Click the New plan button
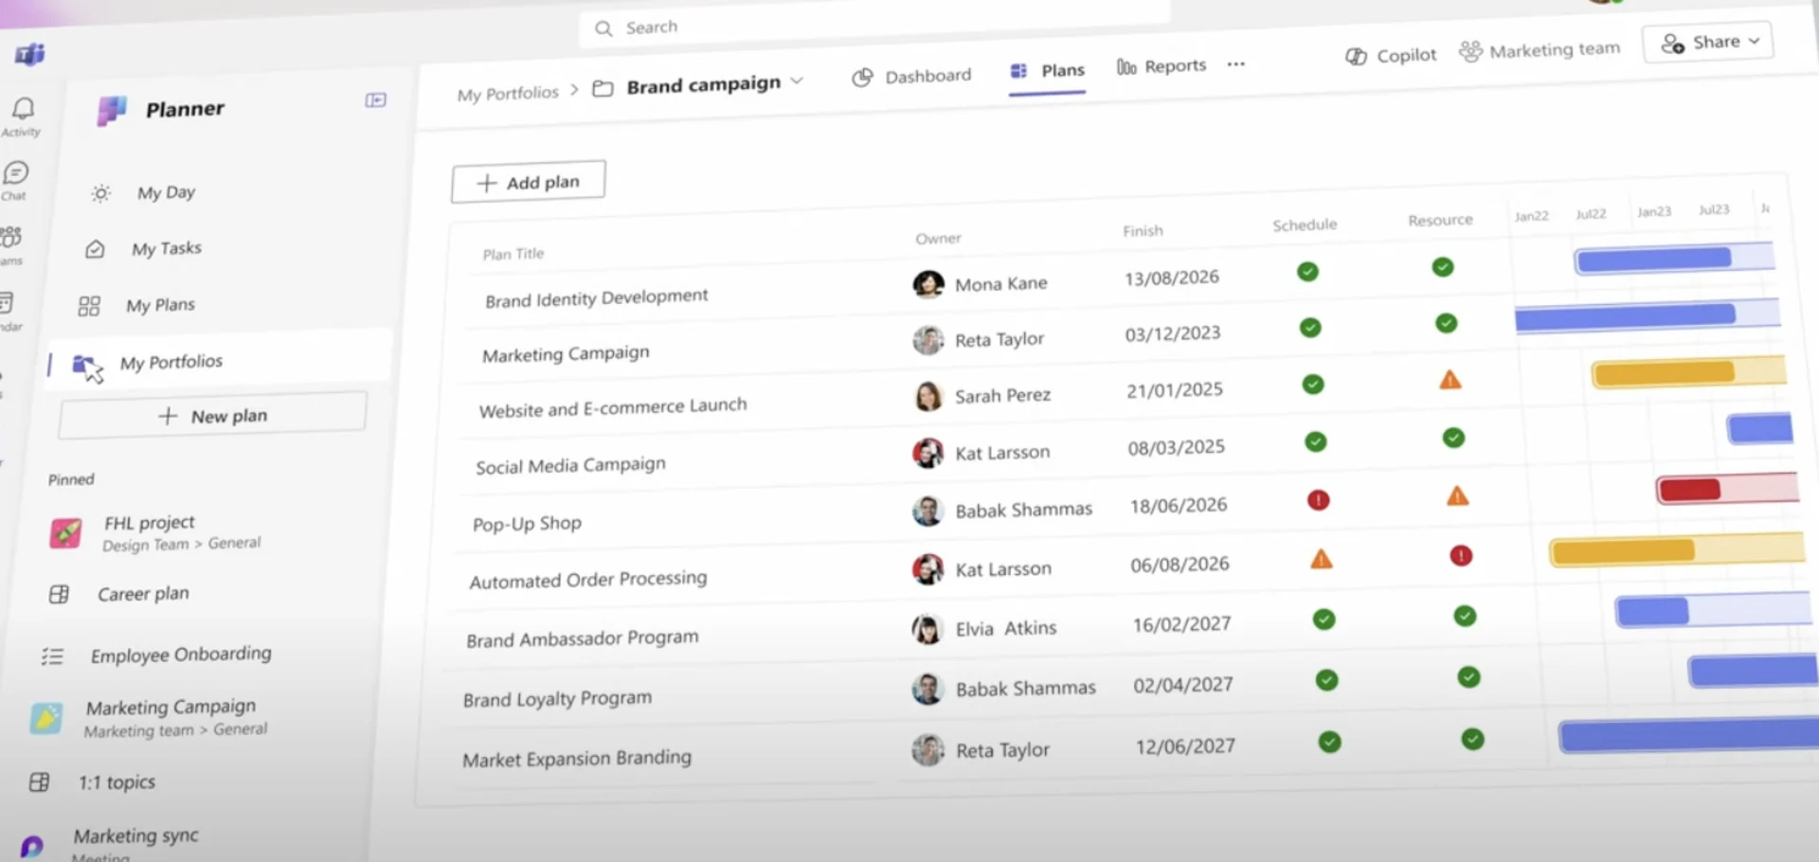 pos(212,415)
